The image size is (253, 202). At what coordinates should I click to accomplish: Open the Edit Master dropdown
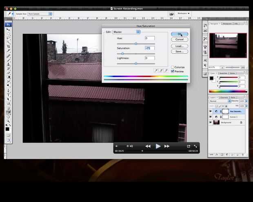pos(126,32)
